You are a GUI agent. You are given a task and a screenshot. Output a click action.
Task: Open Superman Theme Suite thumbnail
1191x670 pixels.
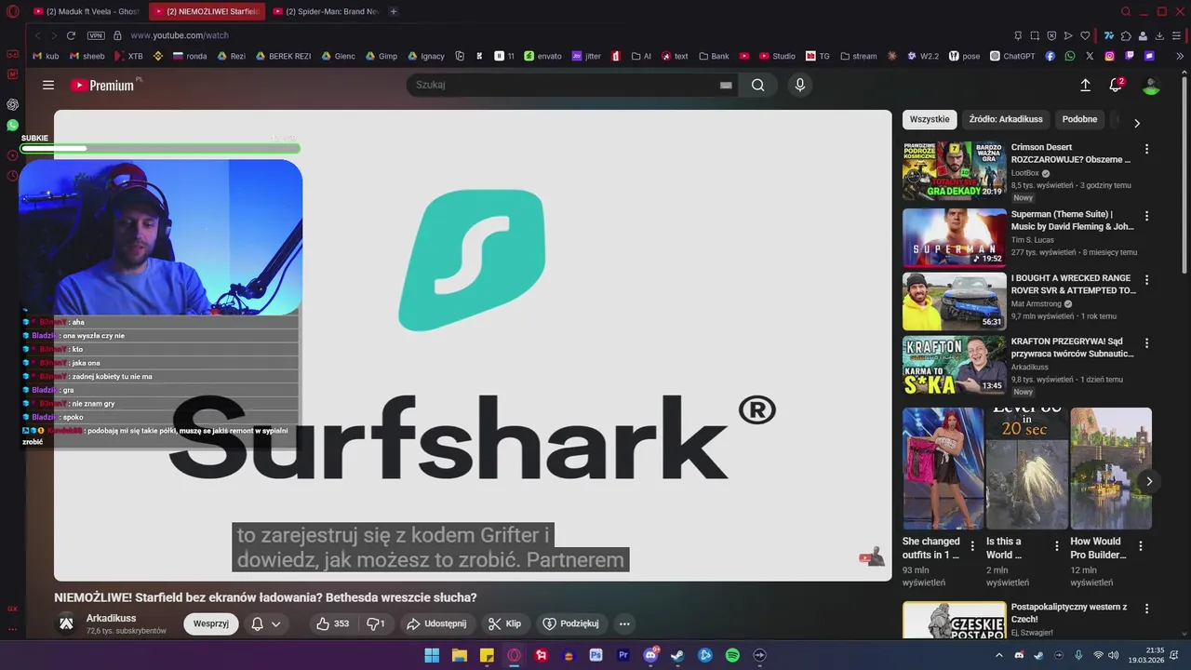pyautogui.click(x=954, y=237)
